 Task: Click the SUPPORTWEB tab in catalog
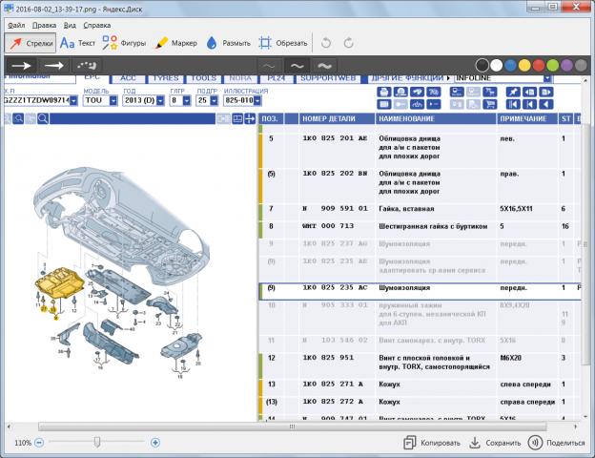click(x=328, y=78)
